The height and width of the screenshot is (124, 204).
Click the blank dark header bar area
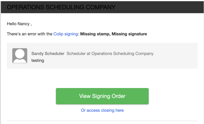coord(158,7)
